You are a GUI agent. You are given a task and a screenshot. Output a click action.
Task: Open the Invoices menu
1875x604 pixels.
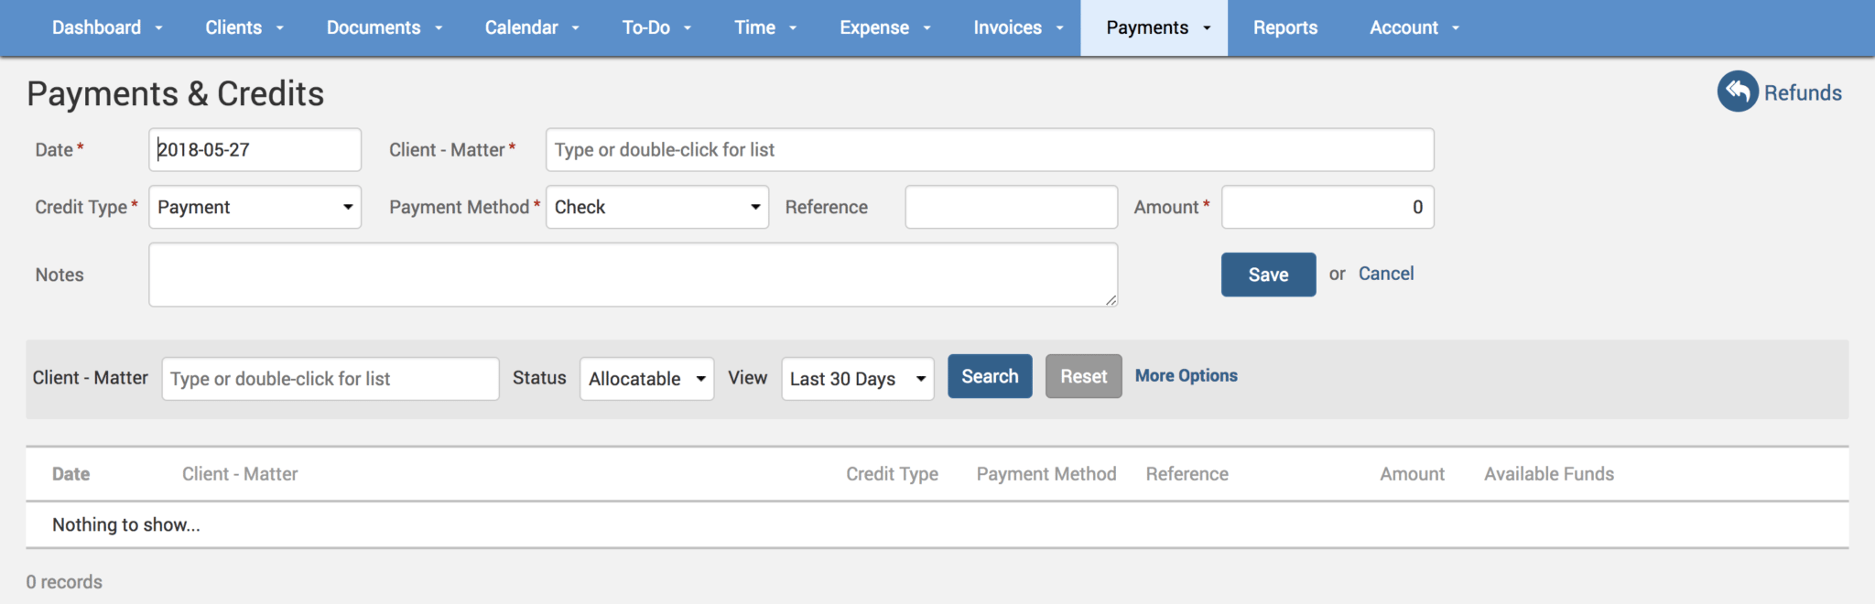1017,27
